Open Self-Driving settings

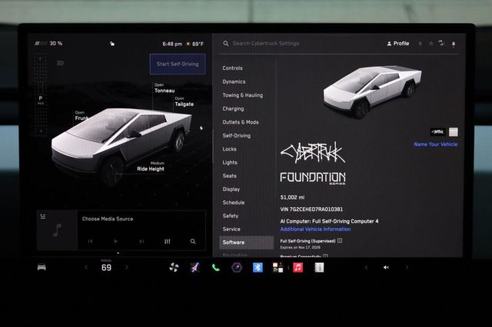tap(236, 136)
